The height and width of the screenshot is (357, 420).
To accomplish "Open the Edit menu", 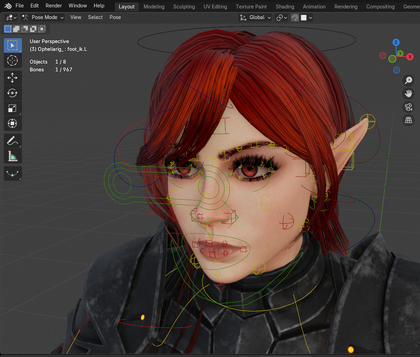I will tap(34, 6).
